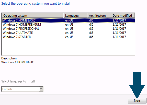Choose Windows 7 PROFESSIONAL edition

69,29
